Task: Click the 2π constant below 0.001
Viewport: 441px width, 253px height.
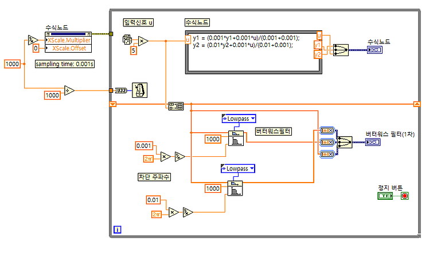Action: (149, 159)
